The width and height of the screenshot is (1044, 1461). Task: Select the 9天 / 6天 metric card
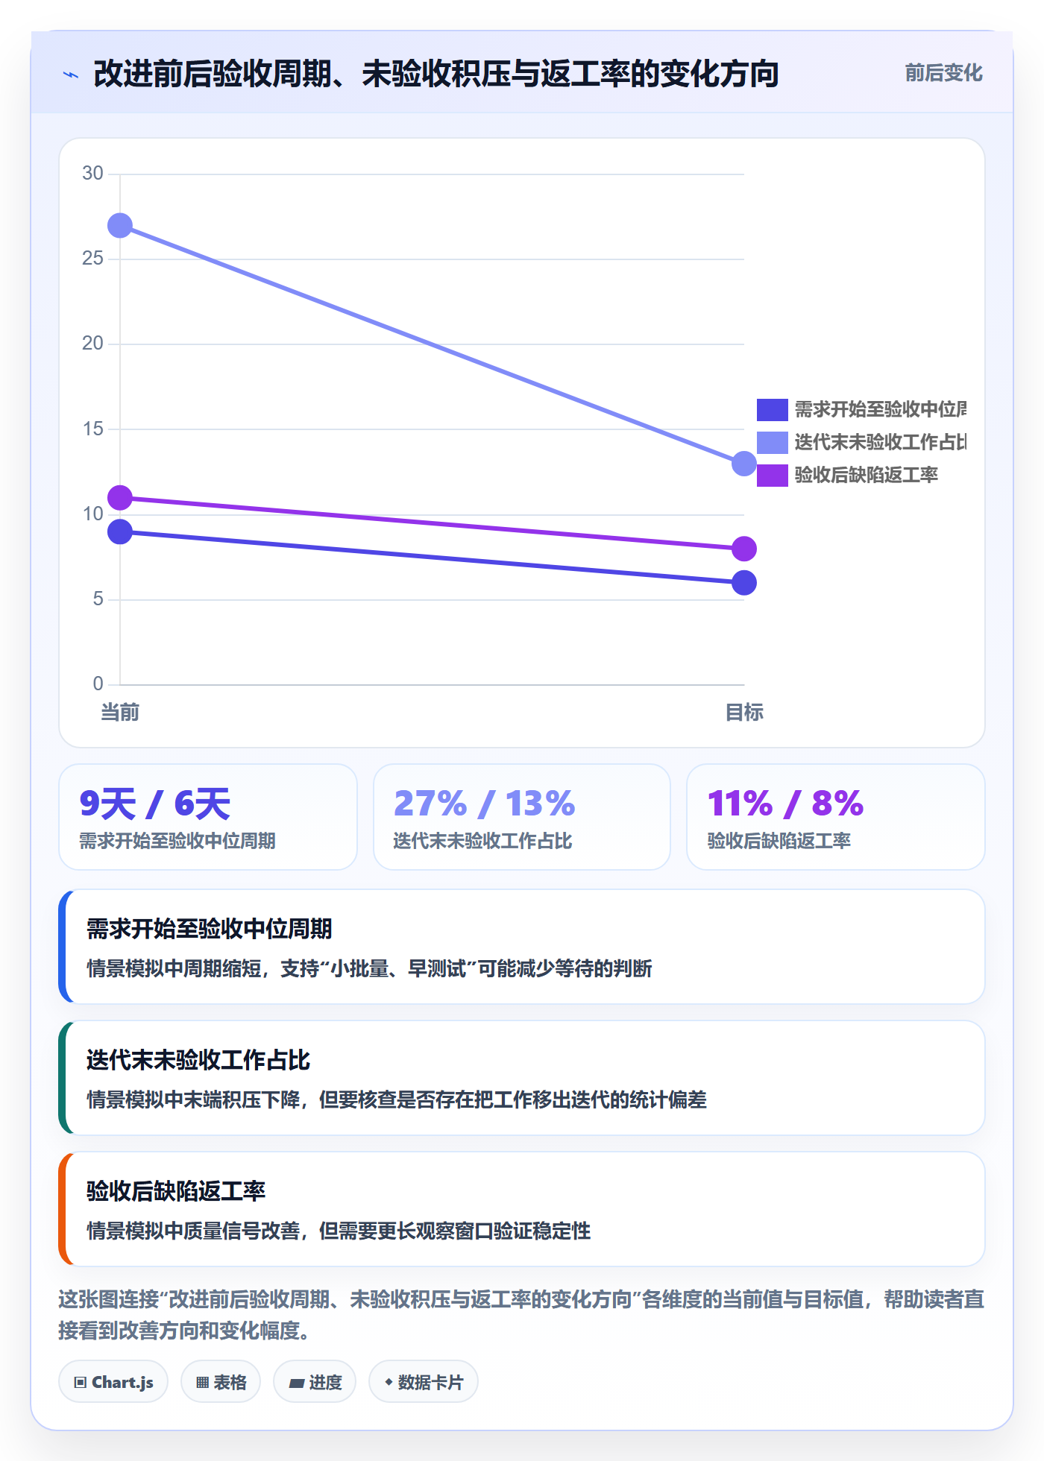click(x=208, y=817)
